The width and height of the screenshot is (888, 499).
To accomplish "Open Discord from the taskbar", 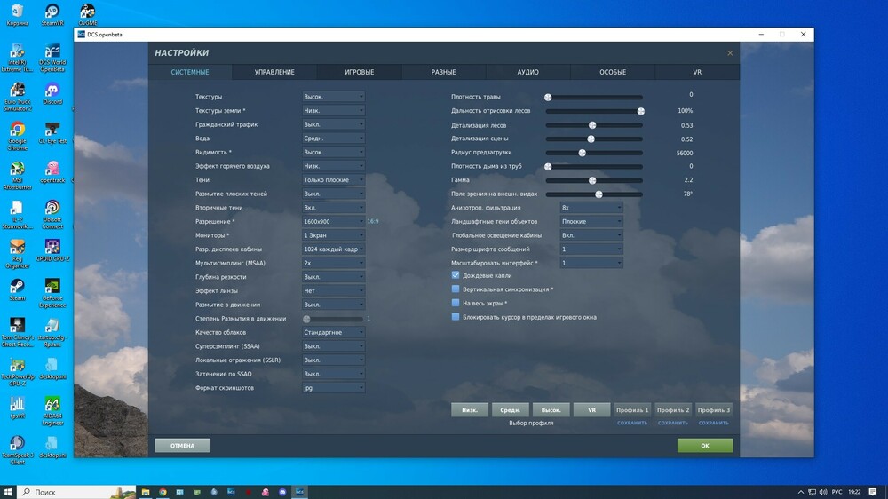I will point(282,492).
